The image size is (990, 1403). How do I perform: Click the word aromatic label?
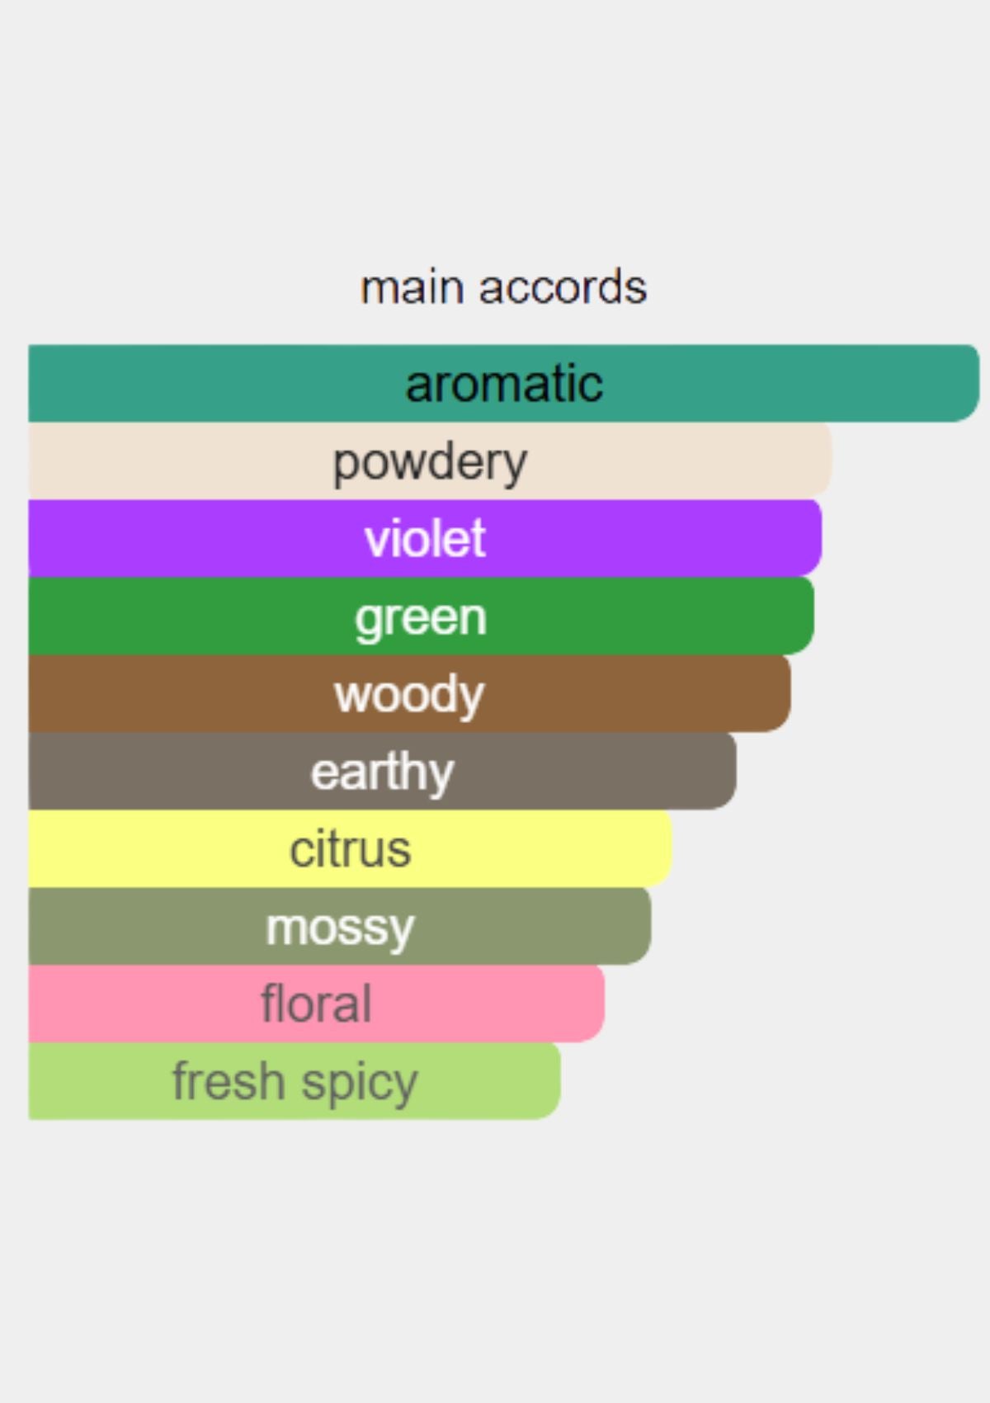(504, 384)
